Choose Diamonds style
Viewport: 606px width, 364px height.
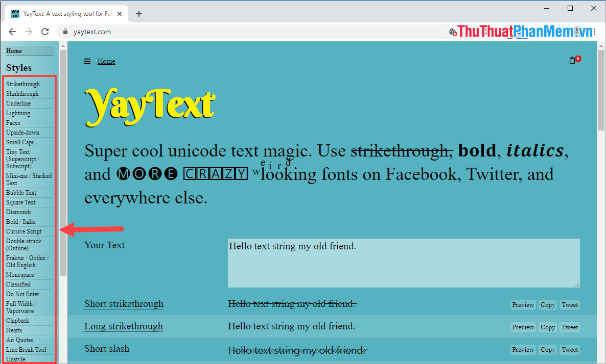18,212
